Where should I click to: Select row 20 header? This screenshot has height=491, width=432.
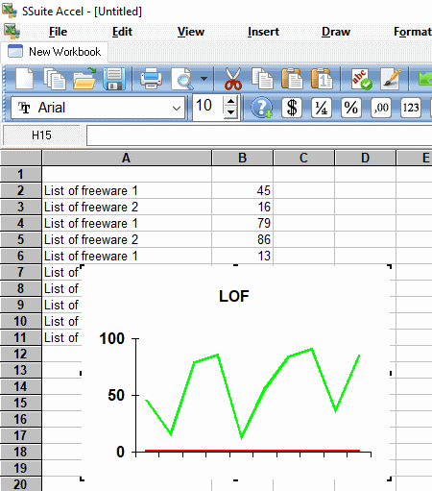pos(21,484)
